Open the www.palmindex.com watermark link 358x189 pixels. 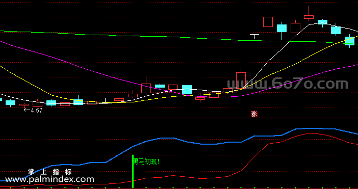[x=49, y=179]
